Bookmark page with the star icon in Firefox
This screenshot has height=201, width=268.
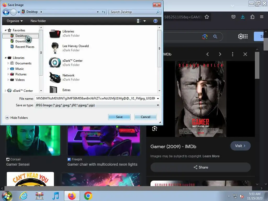coord(207,17)
